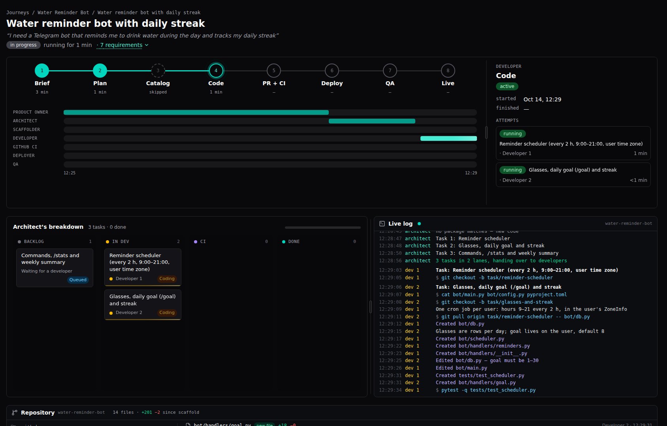The height and width of the screenshot is (426, 667).
Task: Click the Architect timeline bar
Action: click(x=372, y=121)
